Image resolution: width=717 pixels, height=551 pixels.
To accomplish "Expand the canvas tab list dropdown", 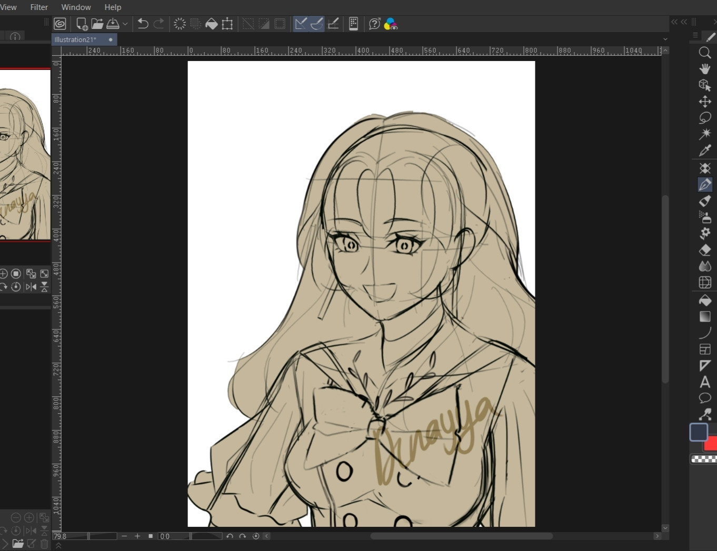I will click(665, 39).
